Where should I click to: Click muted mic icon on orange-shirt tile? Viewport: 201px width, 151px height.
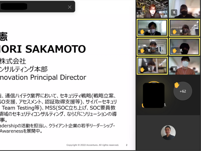point(174,69)
